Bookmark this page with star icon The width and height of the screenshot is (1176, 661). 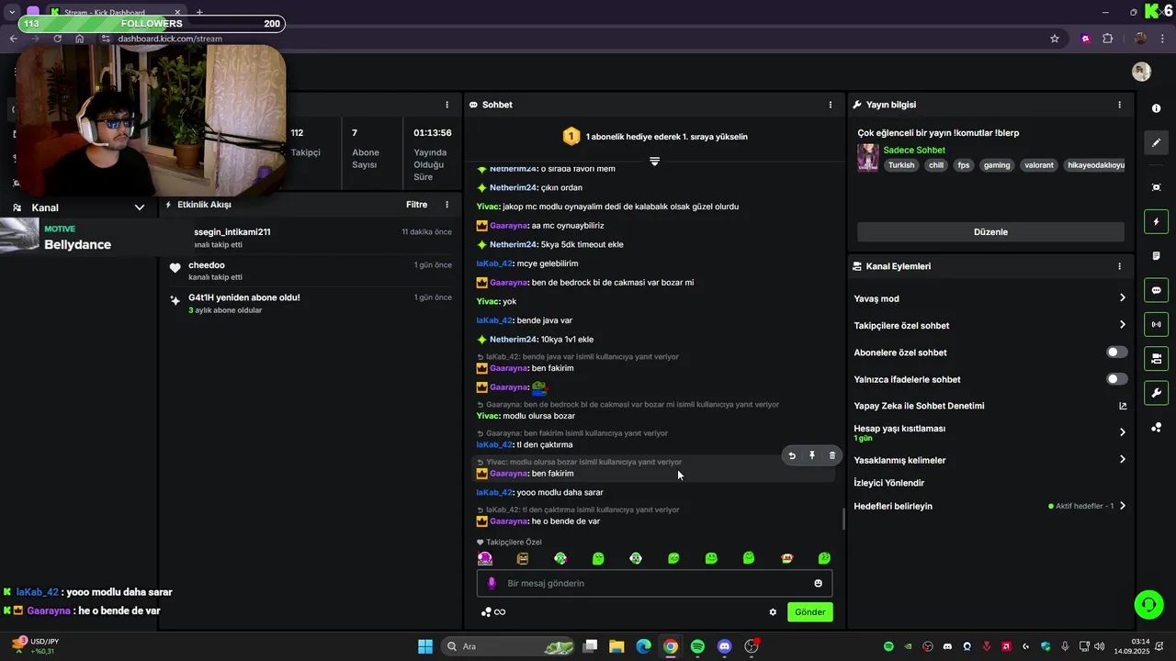1055,39
